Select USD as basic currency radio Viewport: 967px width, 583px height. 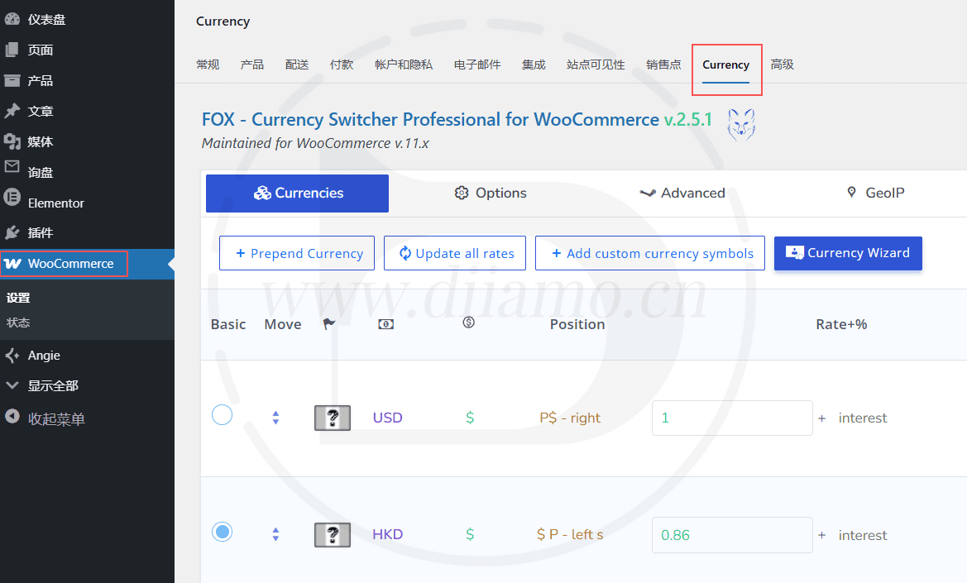[222, 415]
